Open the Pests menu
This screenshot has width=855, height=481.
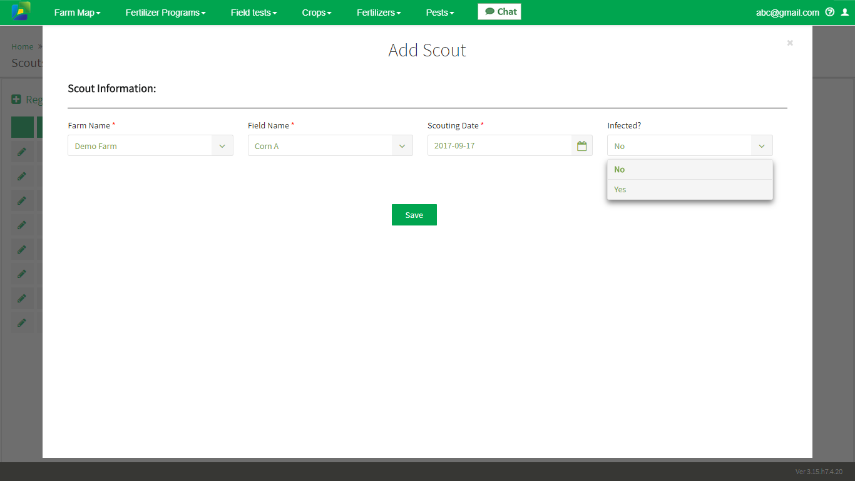(x=440, y=13)
